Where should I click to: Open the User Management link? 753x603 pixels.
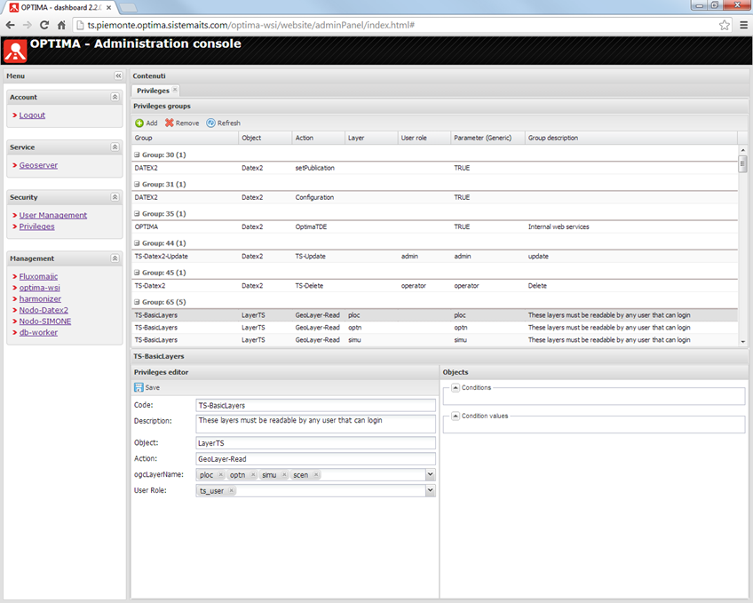tap(53, 215)
